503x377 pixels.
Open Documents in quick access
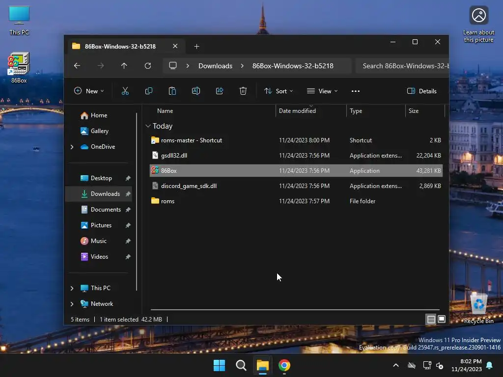pyautogui.click(x=106, y=210)
